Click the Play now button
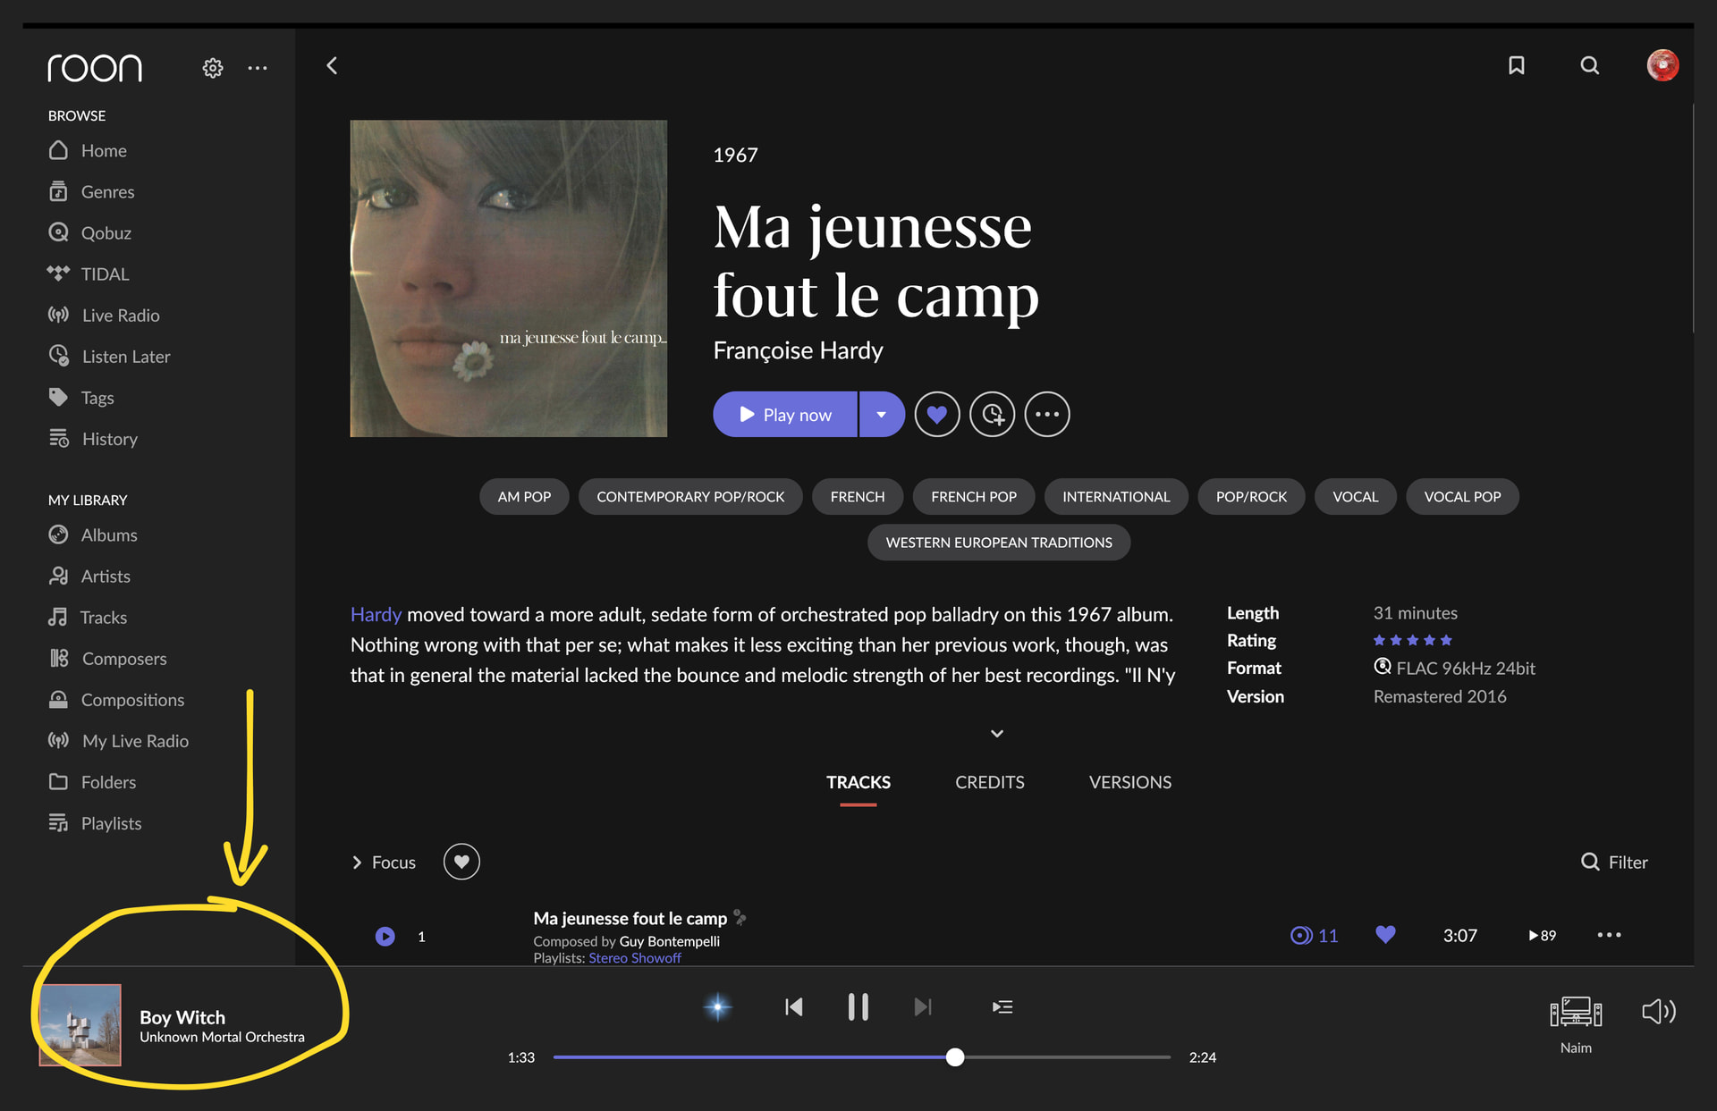 pos(784,415)
